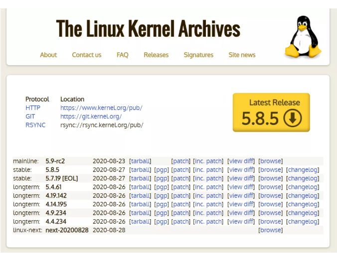This screenshot has width=337, height=253.
Task: Click the date 2020-08-23
Action: [x=109, y=161]
